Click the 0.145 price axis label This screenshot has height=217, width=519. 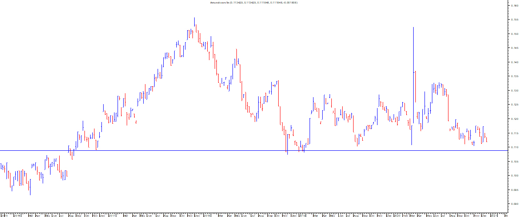pyautogui.click(x=514, y=48)
